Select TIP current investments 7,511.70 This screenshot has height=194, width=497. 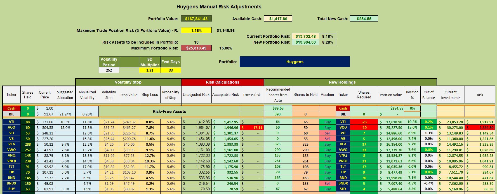[x=451, y=172]
